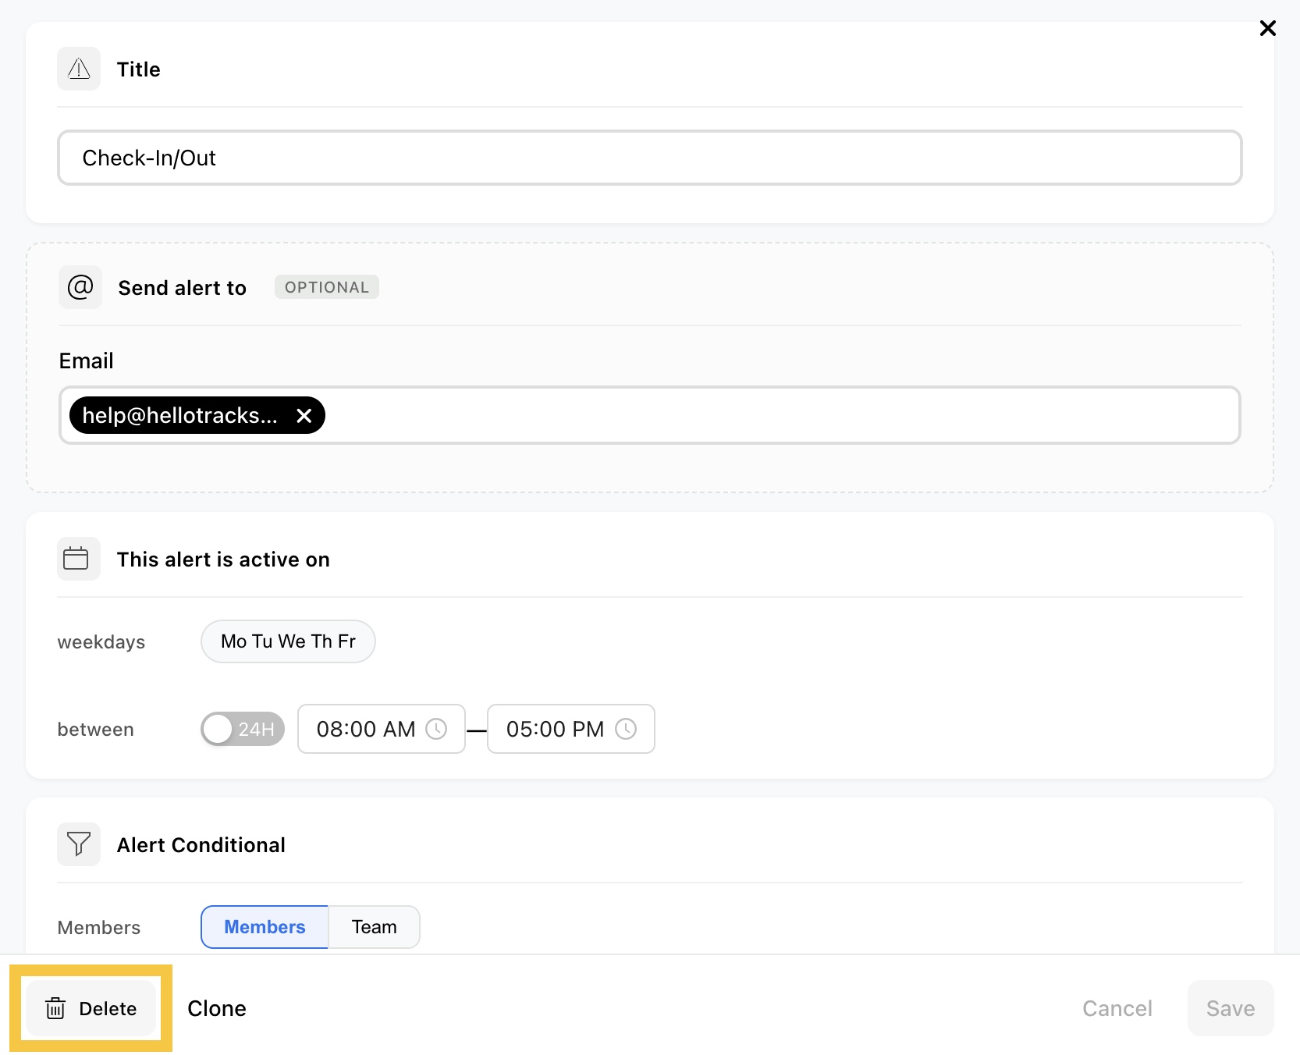Toggle the 24H switch
The image size is (1300, 1055).
point(243,729)
